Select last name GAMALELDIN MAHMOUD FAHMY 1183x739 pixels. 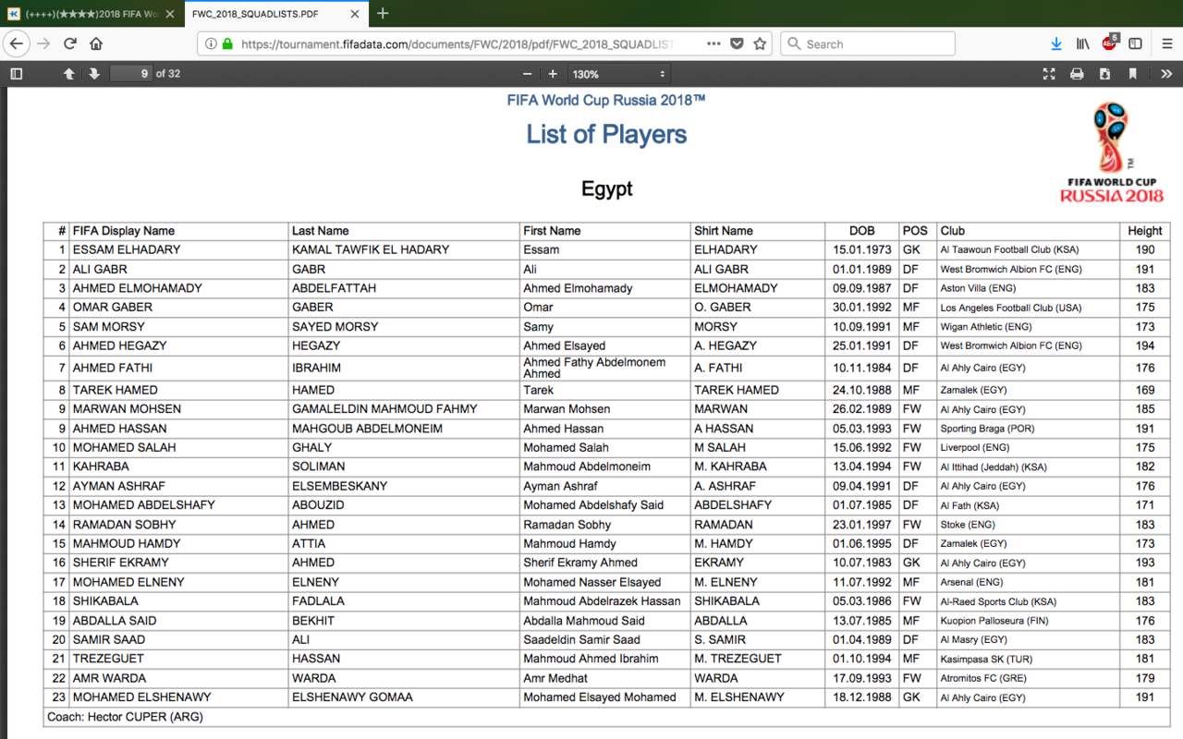click(384, 408)
